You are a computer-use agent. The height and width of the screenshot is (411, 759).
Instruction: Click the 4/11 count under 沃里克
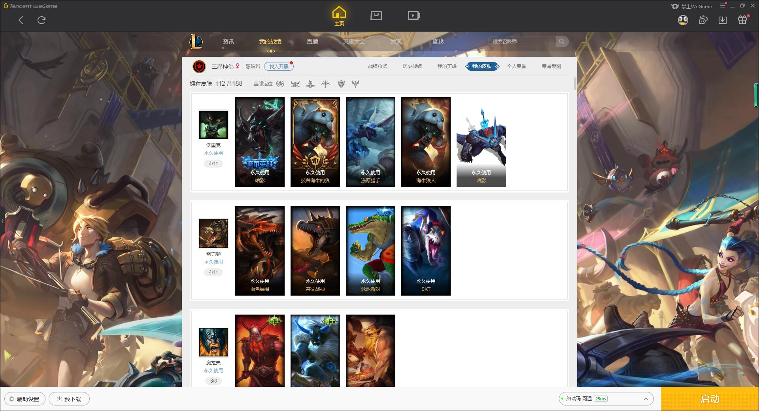(213, 164)
